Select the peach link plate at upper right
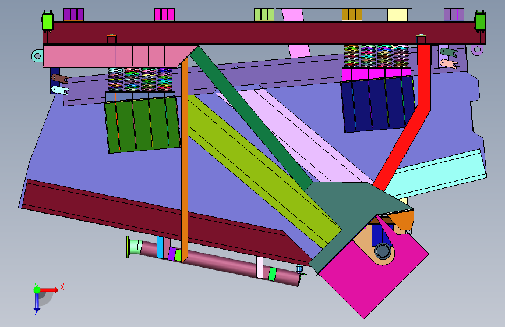Viewport: 505px width, 327px height. pyautogui.click(x=449, y=64)
